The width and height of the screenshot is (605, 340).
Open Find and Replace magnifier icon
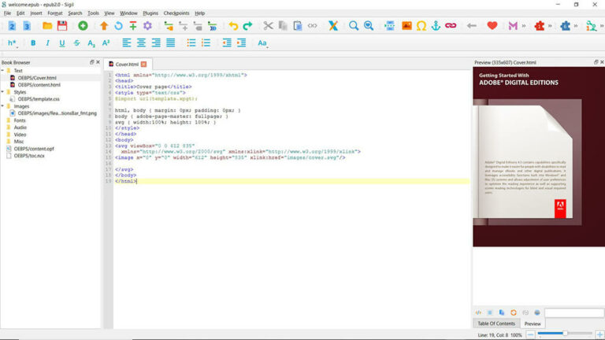[354, 26]
